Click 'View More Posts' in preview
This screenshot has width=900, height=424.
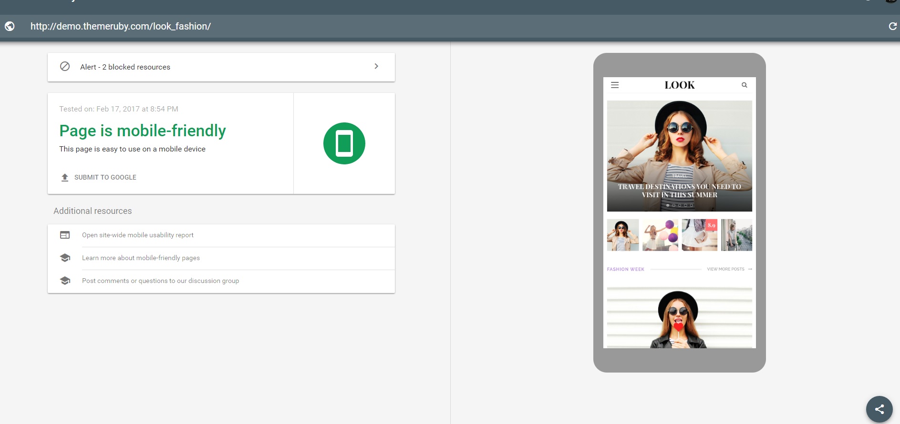point(726,269)
